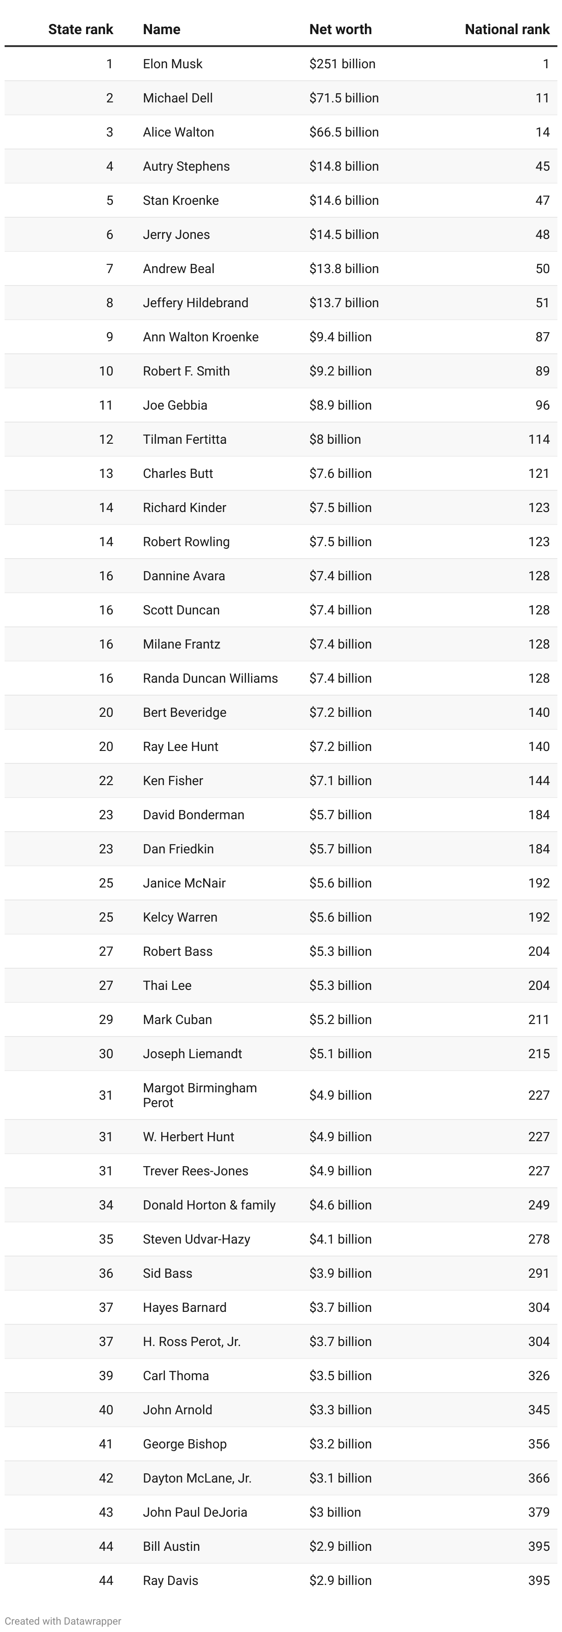Image resolution: width=562 pixels, height=1632 pixels.
Task: Select Ray Davis in the last row
Action: point(170,1580)
